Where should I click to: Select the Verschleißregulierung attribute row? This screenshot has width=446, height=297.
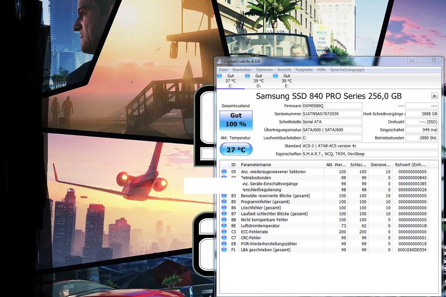[x=324, y=190]
